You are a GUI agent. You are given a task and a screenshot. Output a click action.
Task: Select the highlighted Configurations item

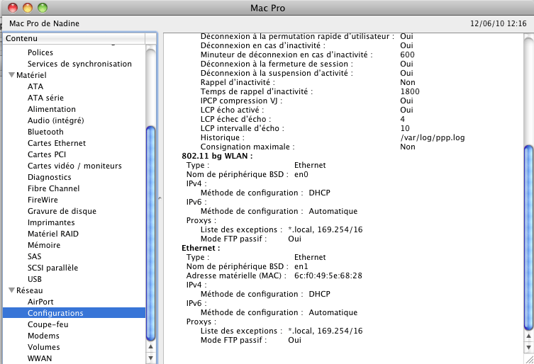[74, 313]
